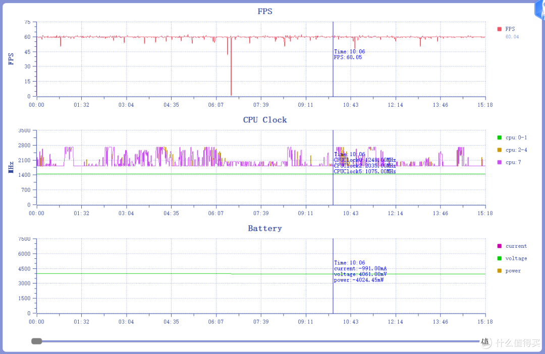Image resolution: width=545 pixels, height=354 pixels.
Task: Click the 15:18 label on Battery chart axis
Action: 485,322
